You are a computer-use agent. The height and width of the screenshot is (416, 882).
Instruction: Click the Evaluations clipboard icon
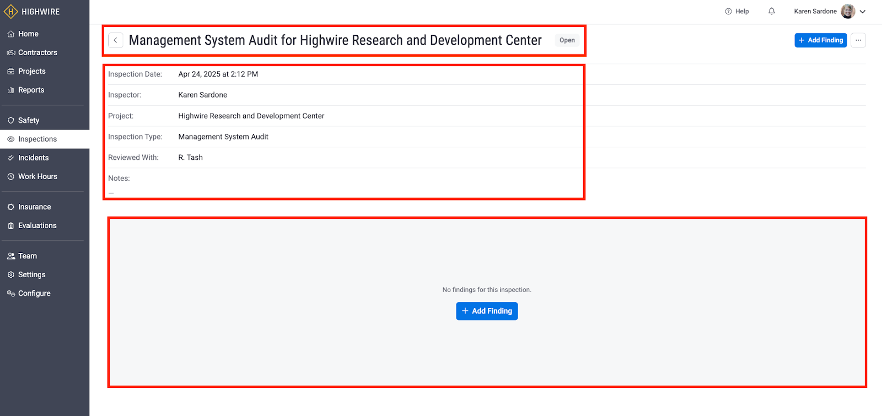[x=10, y=226]
